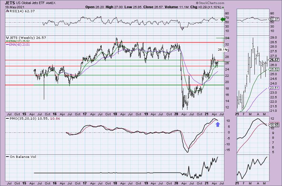282x186 pixels.
Task: Click the 29.0 label on zoomed price axis
Action: pos(273,37)
